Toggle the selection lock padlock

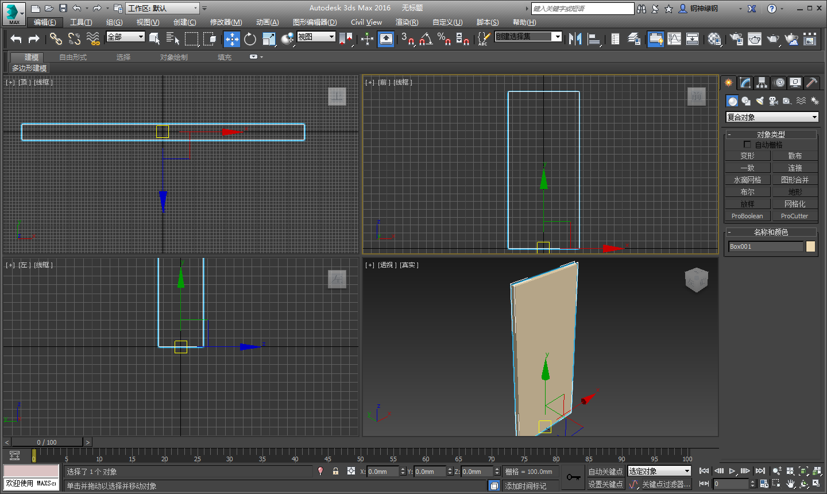pos(335,471)
